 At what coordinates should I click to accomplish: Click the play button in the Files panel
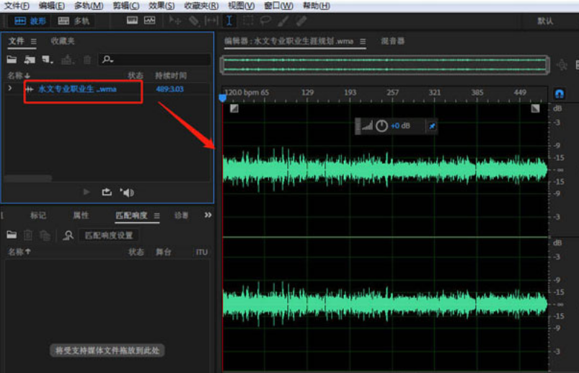pos(87,192)
